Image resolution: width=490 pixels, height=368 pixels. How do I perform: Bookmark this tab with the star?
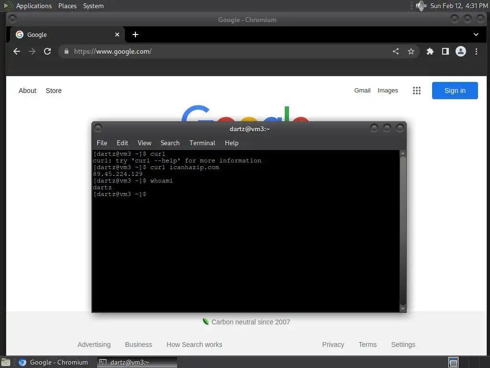(411, 51)
